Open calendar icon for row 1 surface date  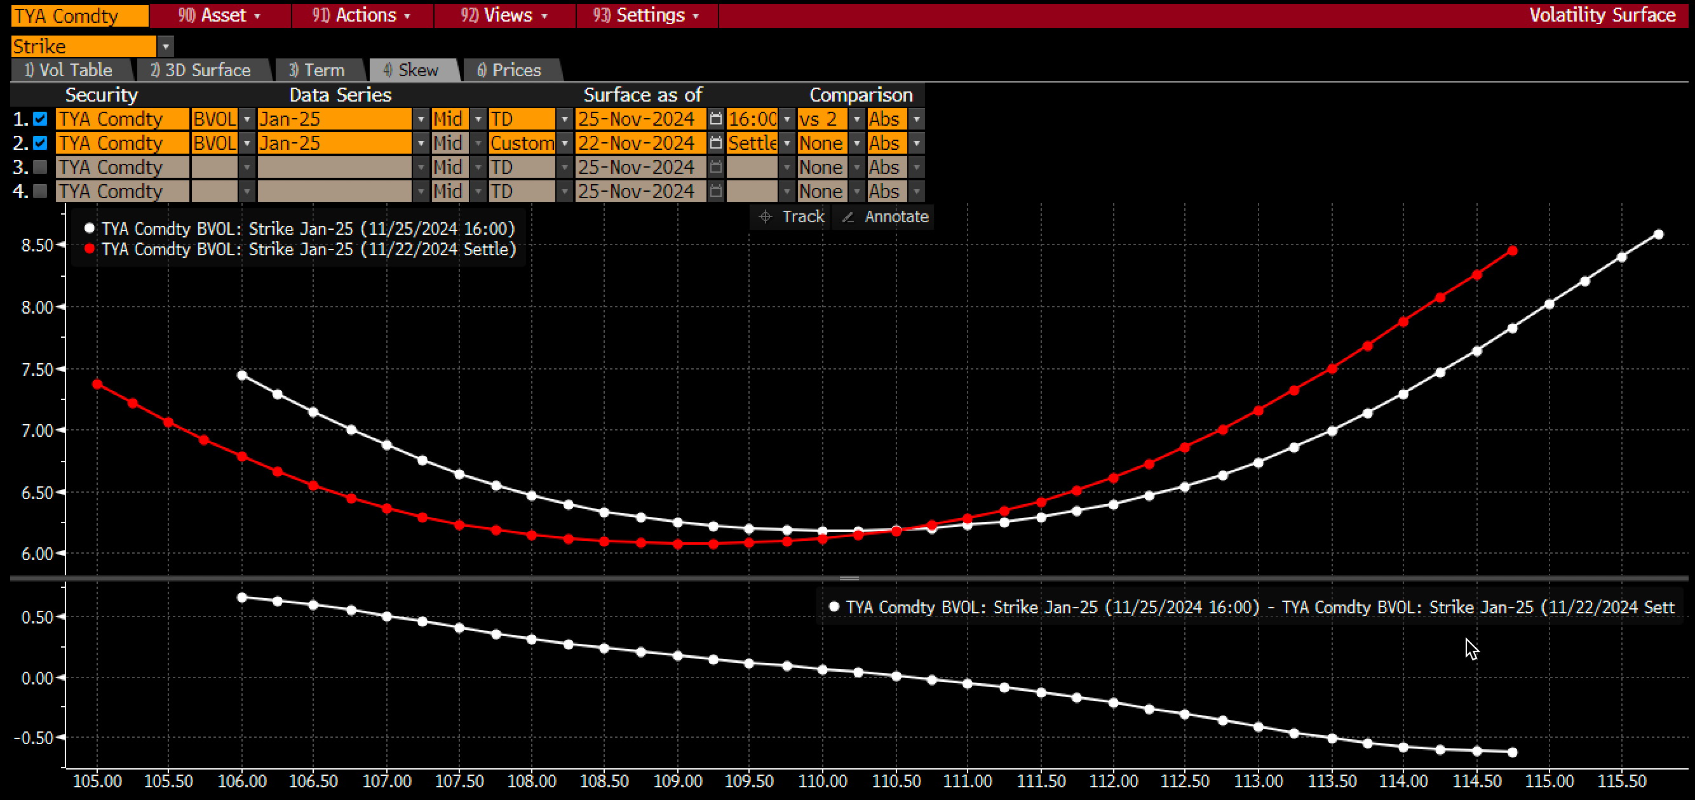(x=716, y=119)
